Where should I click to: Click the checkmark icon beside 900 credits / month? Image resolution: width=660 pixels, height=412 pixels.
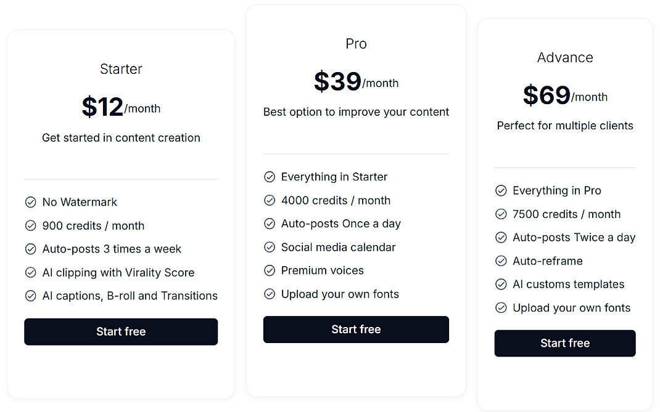coord(31,225)
